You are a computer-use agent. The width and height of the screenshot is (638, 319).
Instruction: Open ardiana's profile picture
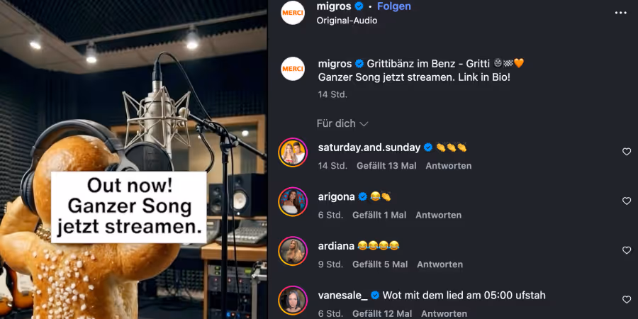click(x=293, y=250)
